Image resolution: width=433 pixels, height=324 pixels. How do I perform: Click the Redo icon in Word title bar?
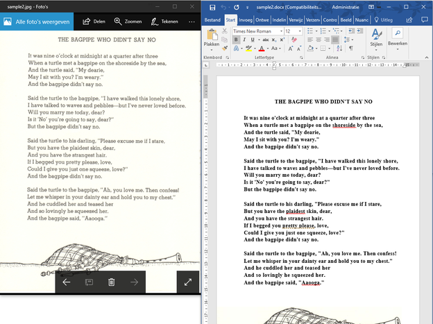click(237, 8)
